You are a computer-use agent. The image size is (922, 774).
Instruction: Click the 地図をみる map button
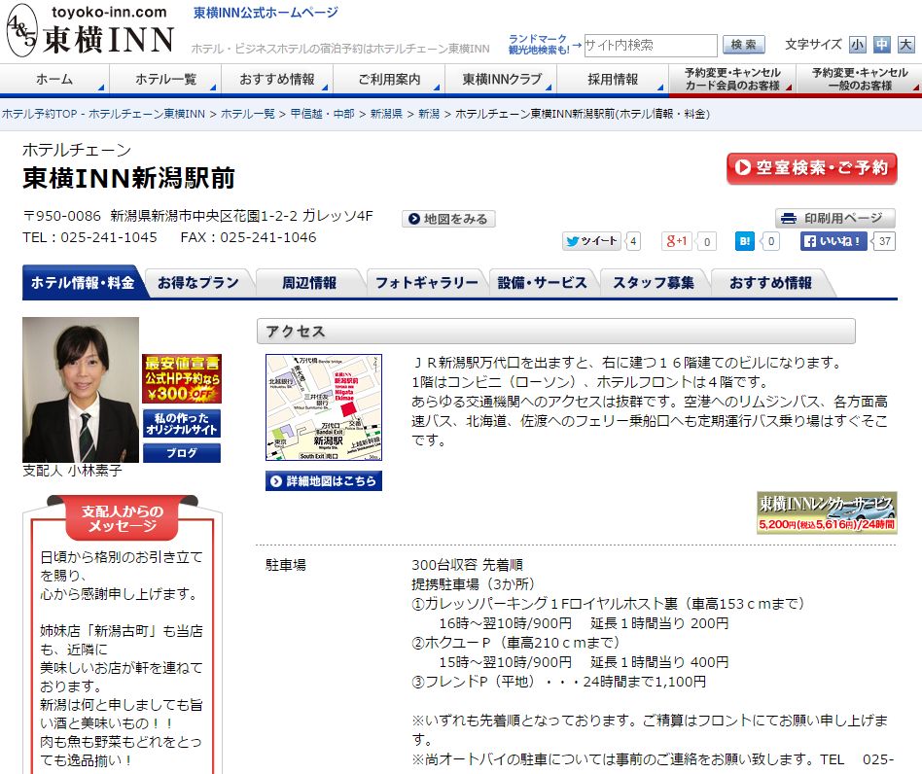point(448,219)
